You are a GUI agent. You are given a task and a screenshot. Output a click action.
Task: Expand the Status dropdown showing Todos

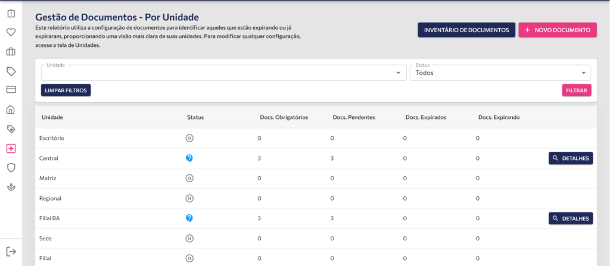click(500, 73)
